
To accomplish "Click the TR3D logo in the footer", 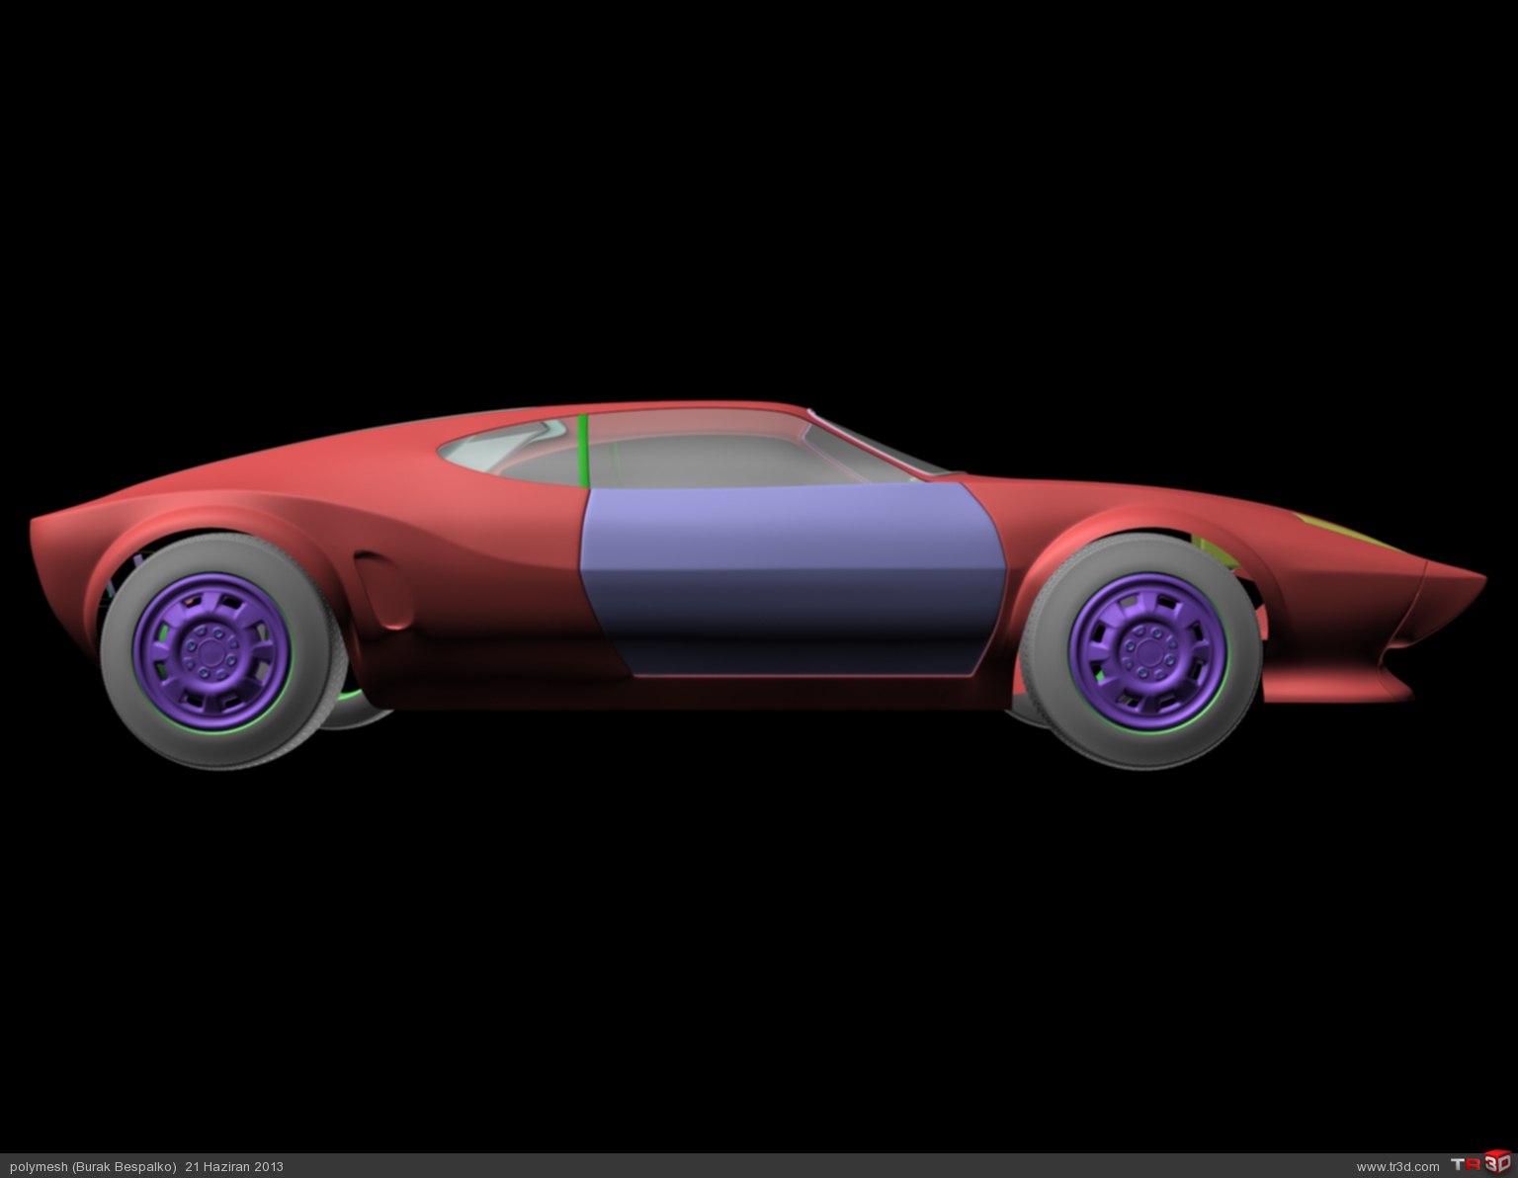I will (1480, 1164).
